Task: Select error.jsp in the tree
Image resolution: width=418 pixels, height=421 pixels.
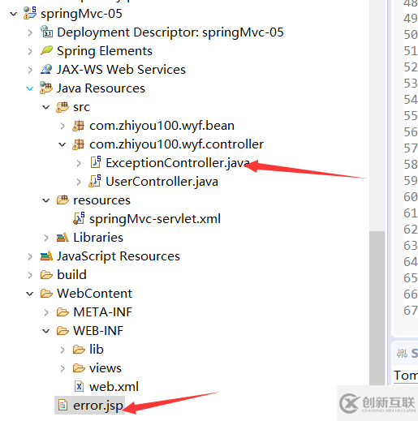Action: (x=89, y=406)
